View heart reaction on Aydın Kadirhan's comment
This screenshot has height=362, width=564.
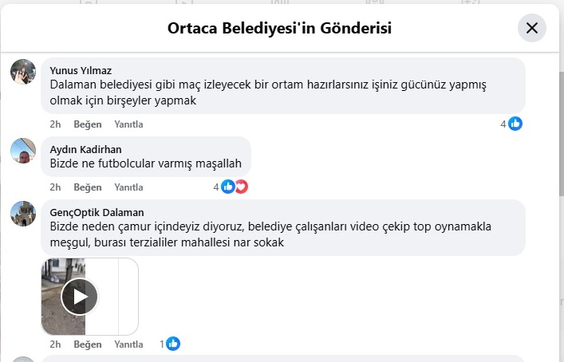click(x=242, y=187)
